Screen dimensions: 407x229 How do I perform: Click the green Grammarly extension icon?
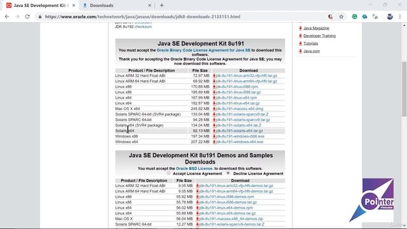[354, 17]
